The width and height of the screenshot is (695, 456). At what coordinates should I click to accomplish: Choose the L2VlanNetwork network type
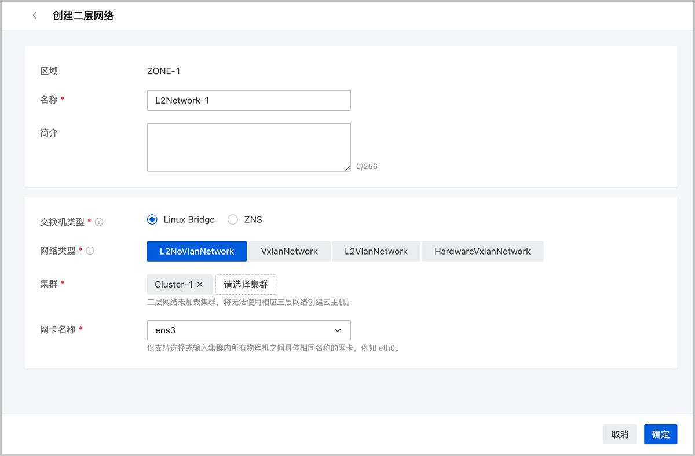(x=376, y=251)
